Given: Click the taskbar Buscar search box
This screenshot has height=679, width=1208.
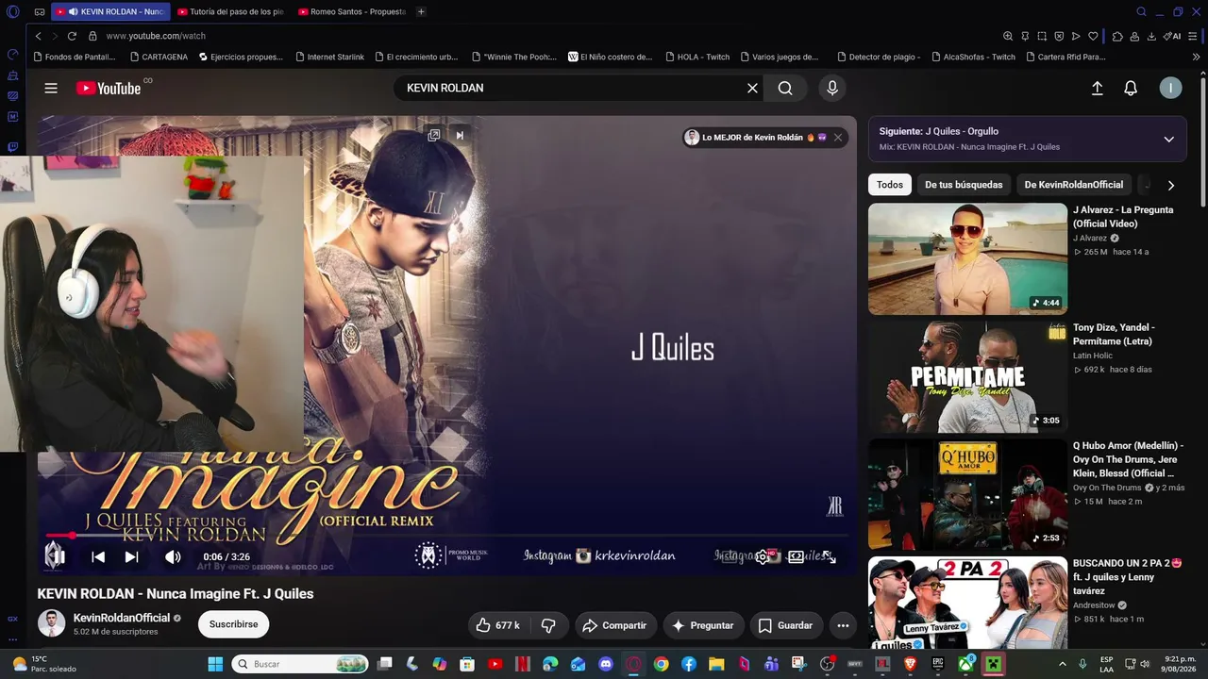Looking at the screenshot, I should [x=302, y=664].
